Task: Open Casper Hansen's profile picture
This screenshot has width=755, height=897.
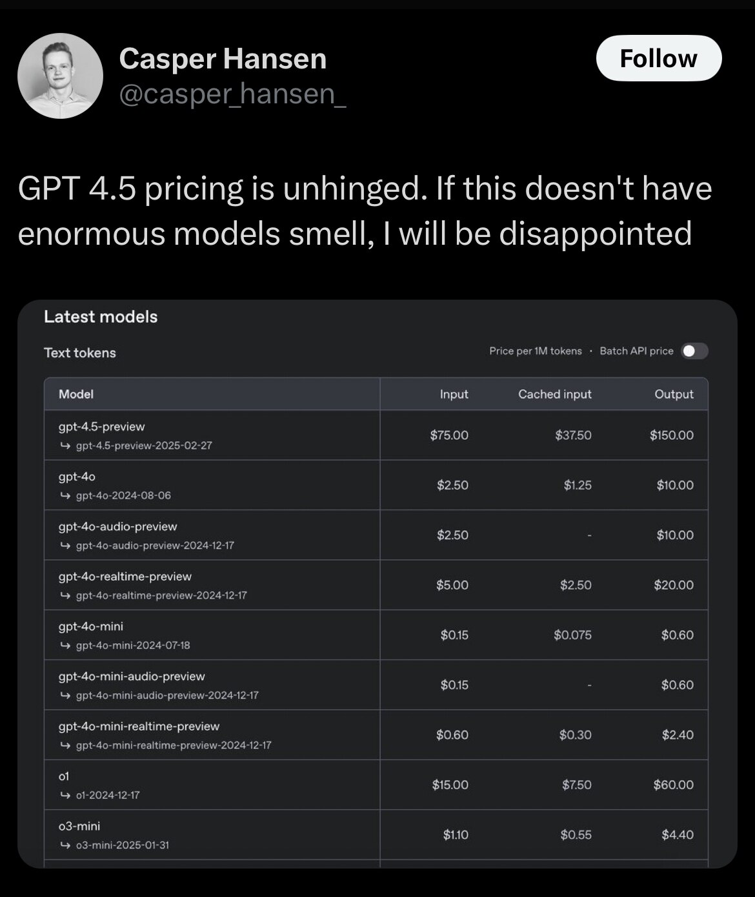Action: (60, 76)
